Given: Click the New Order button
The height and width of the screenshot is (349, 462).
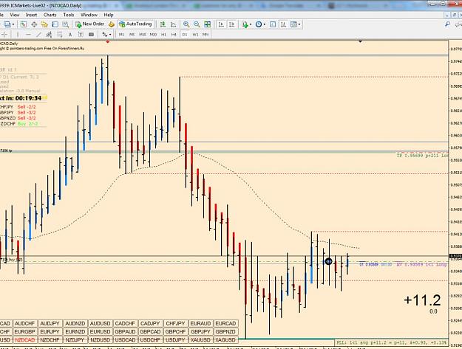Looking at the screenshot, I should coord(90,24).
